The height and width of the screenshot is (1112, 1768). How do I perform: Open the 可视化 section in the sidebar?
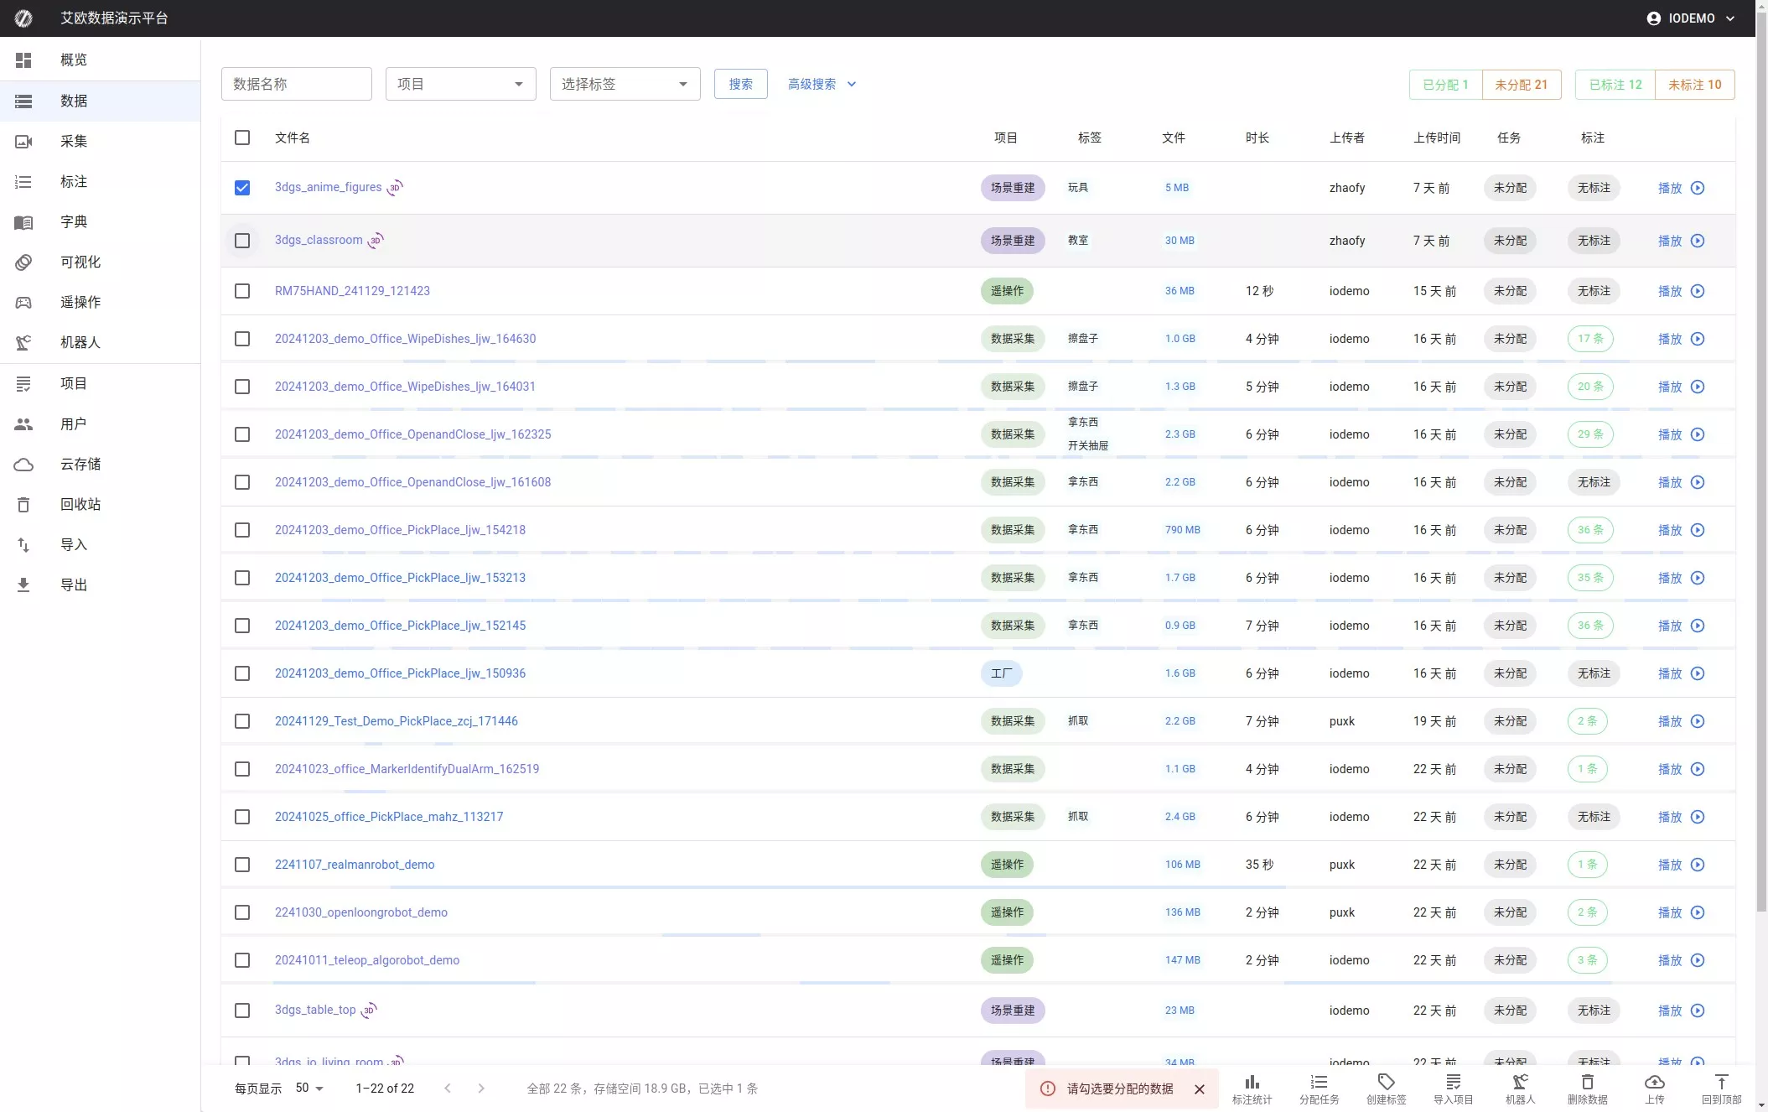point(80,262)
